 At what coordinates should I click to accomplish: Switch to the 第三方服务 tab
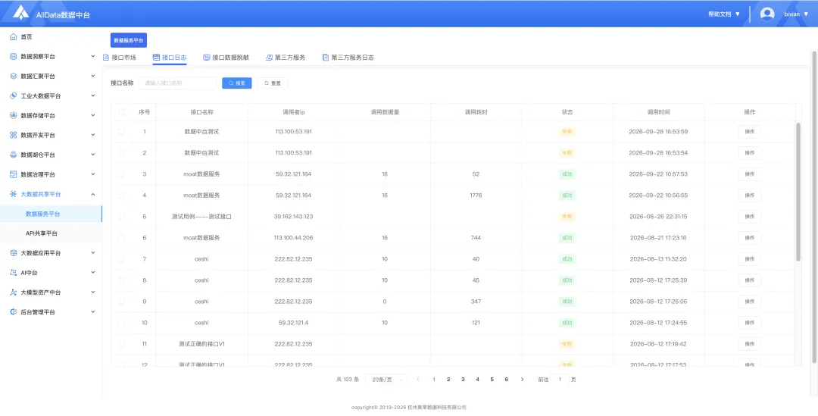pyautogui.click(x=286, y=58)
